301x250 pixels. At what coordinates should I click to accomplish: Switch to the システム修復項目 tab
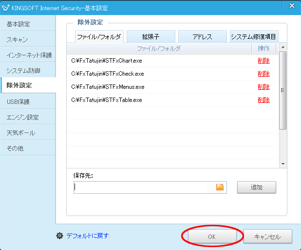coord(254,36)
